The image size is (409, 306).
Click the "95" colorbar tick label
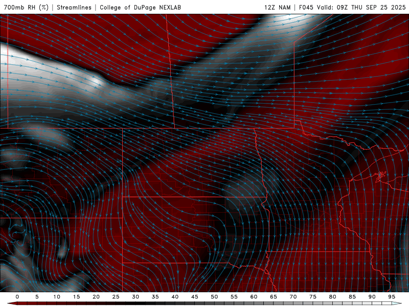(392, 297)
